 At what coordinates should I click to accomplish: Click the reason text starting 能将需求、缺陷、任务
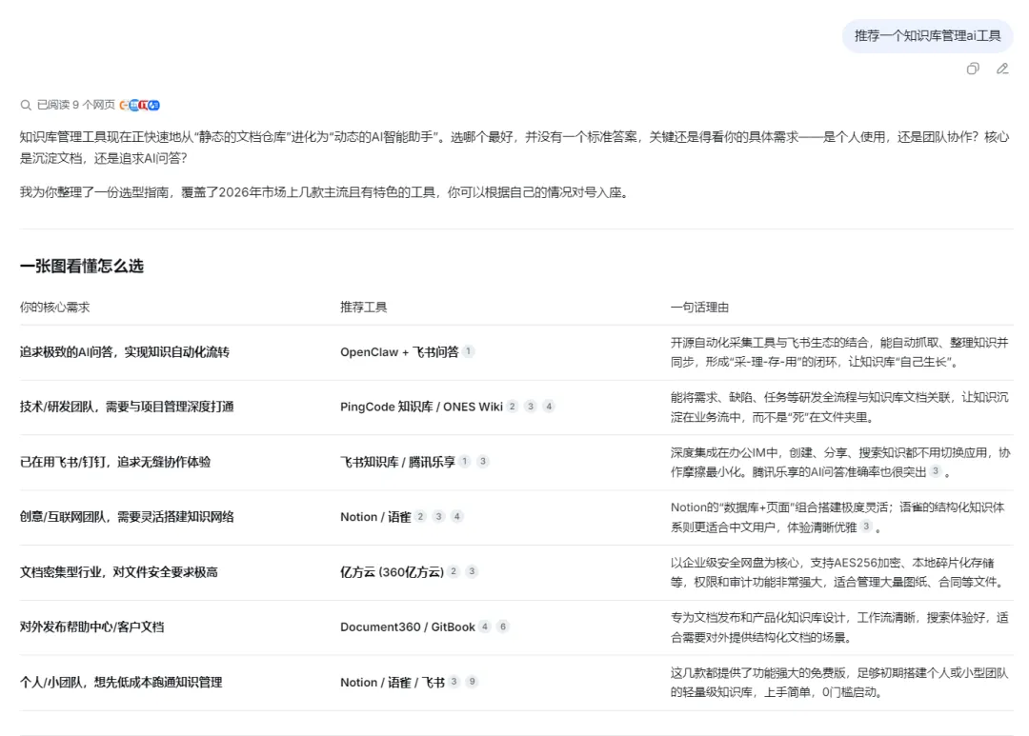tap(839, 408)
